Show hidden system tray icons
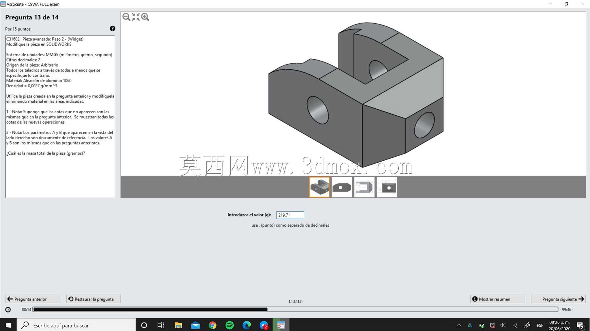This screenshot has height=331, width=590. point(459,326)
